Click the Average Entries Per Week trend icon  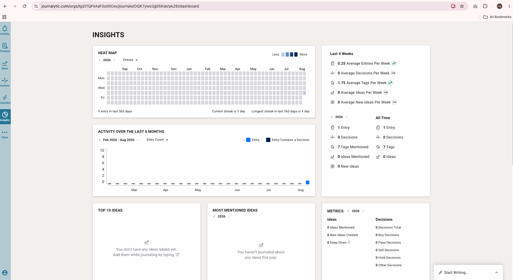pyautogui.click(x=394, y=63)
